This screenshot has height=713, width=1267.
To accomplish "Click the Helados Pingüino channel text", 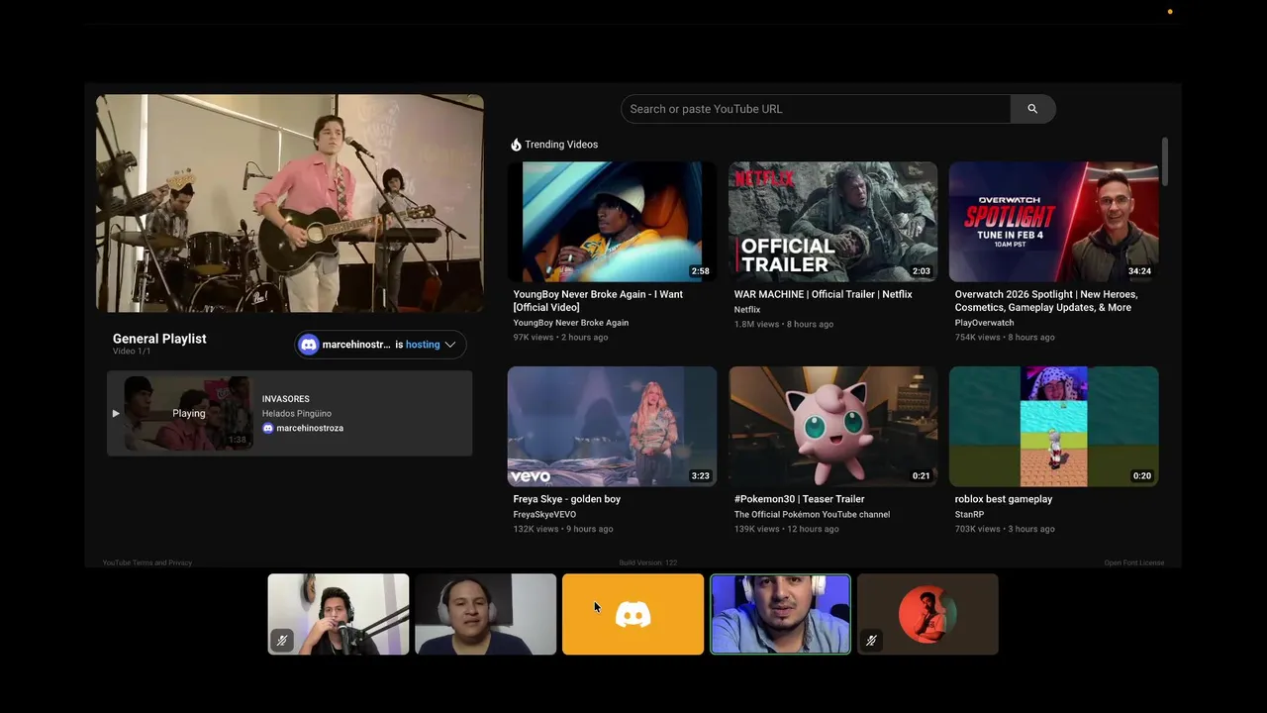I will (297, 414).
